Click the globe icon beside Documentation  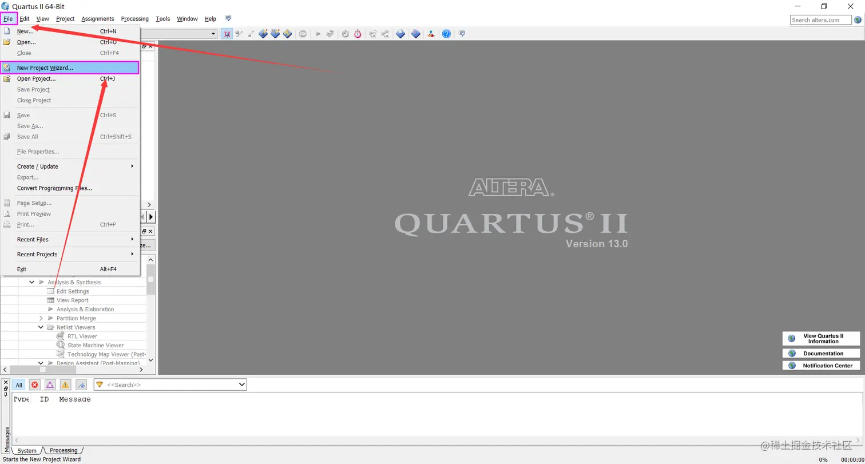click(792, 354)
